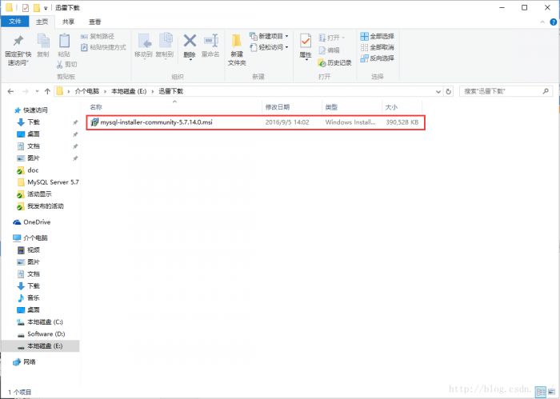Click This PC in address path
The width and height of the screenshot is (560, 399).
[x=86, y=91]
